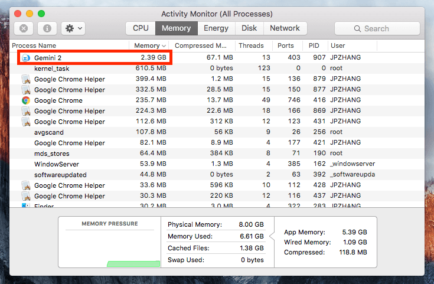Sort by the PID column header

click(x=314, y=45)
